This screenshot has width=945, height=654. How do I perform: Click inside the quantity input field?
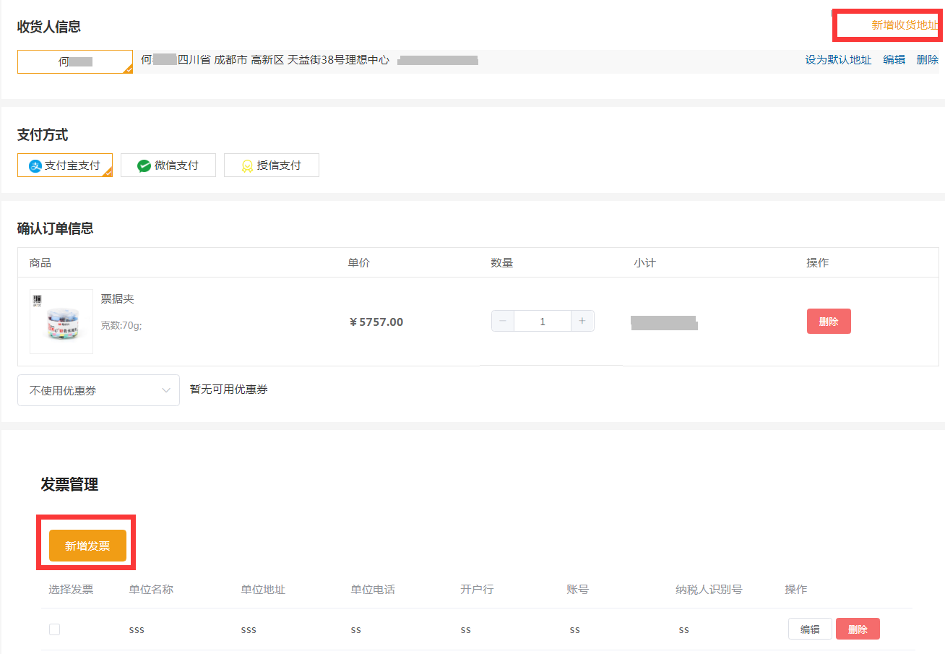coord(543,321)
